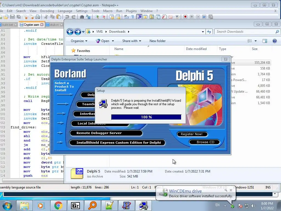Screen dimensions: 281x211
Task: Click the Paste clipboard icon in Notepad++
Action: tap(59, 17)
